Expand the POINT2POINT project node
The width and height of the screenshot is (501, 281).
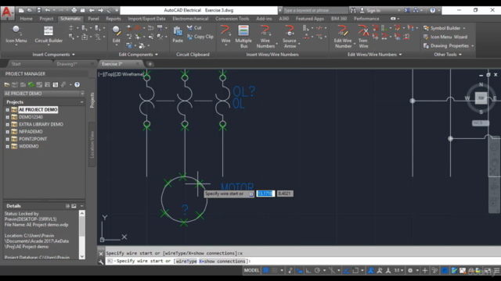click(x=7, y=139)
